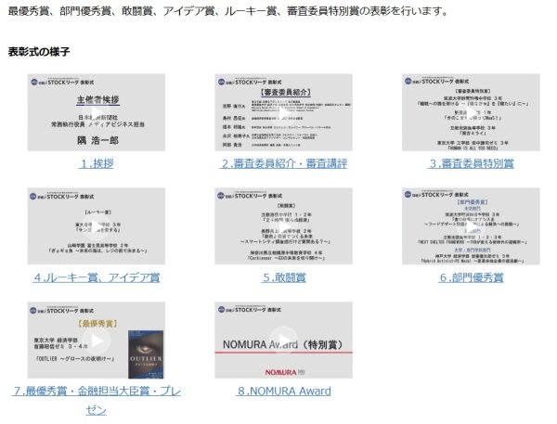Viewport: 557px width, 424px height.
Task: Hit play on the 敢闘賞 video
Action: [x=283, y=226]
